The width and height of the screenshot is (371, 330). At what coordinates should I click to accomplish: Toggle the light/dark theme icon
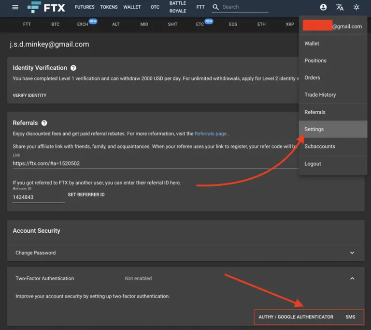pos(357,7)
